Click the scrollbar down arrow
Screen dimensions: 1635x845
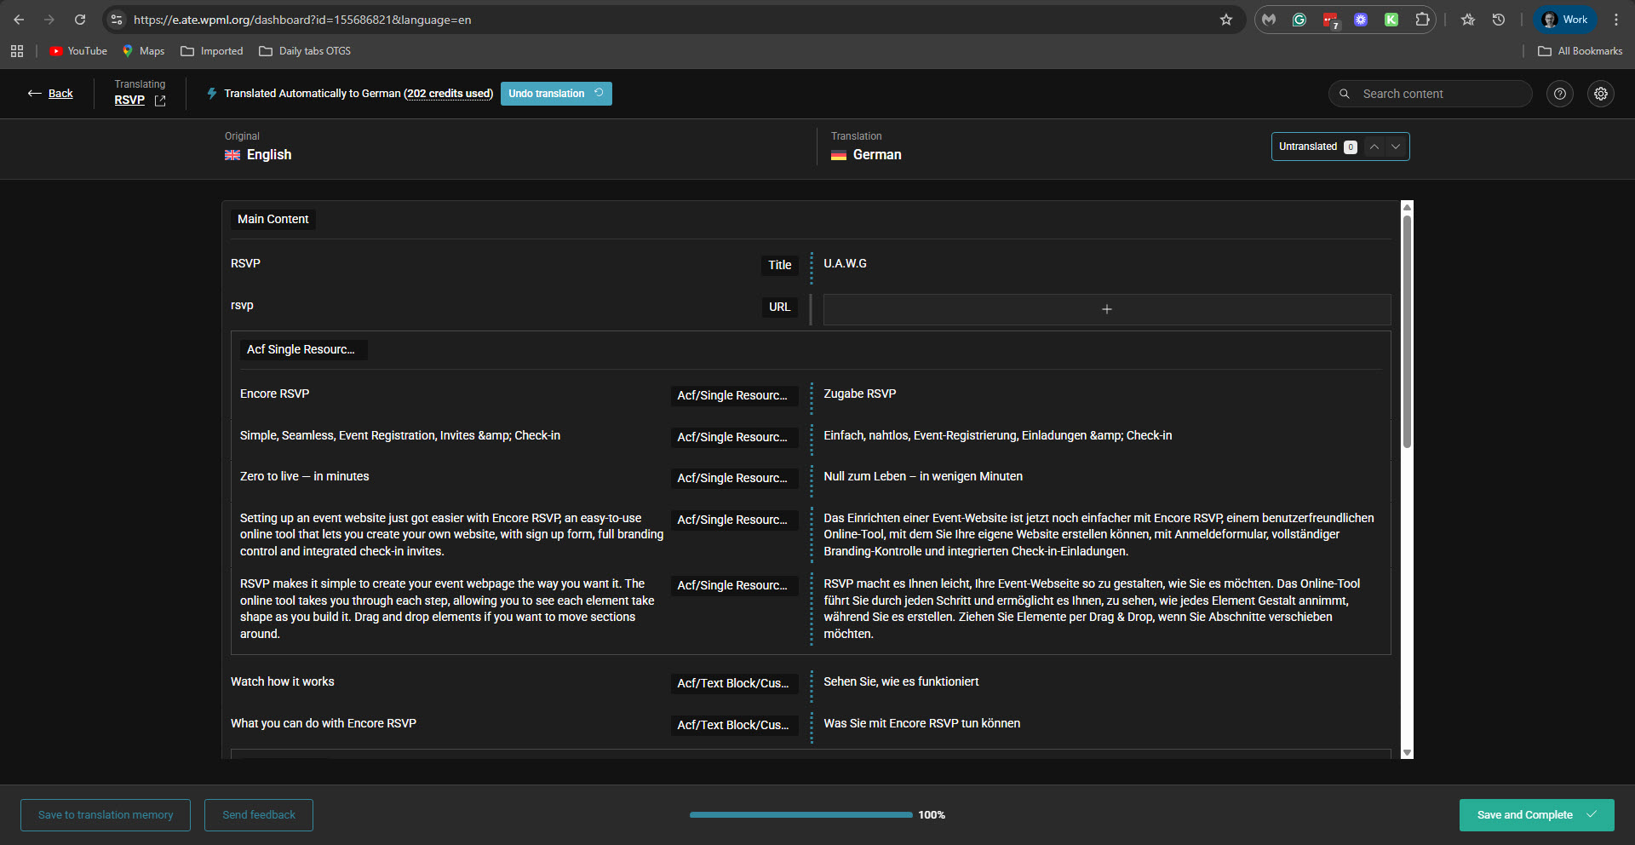tap(1407, 753)
